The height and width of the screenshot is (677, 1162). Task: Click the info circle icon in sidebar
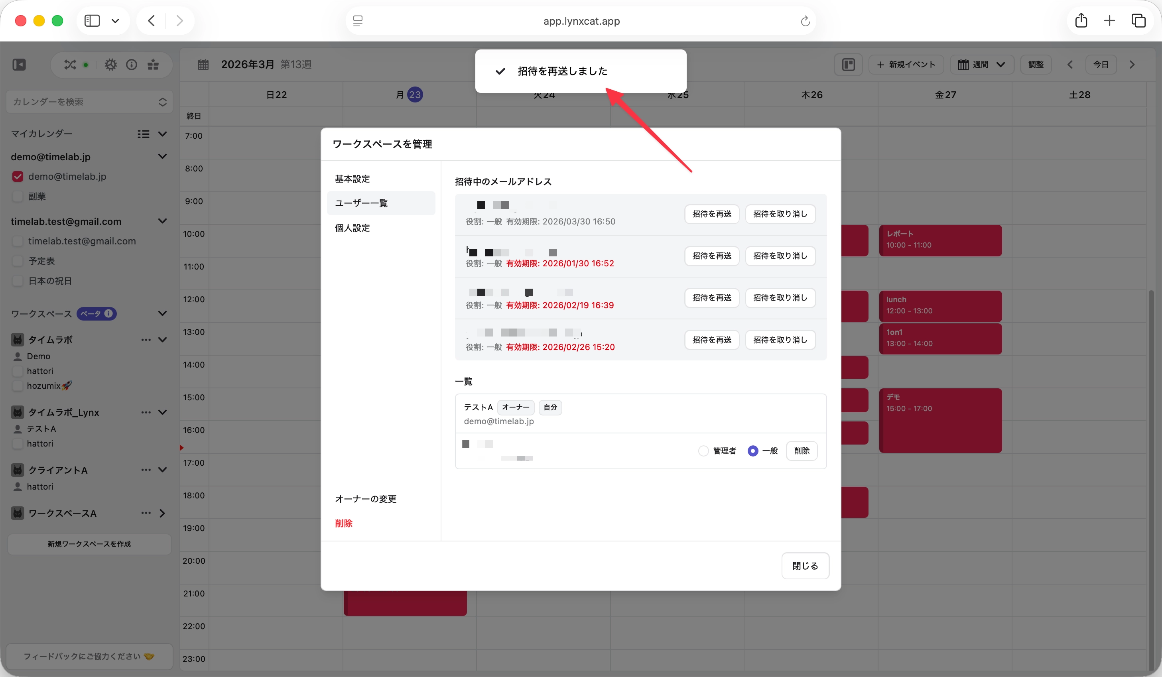click(x=132, y=65)
